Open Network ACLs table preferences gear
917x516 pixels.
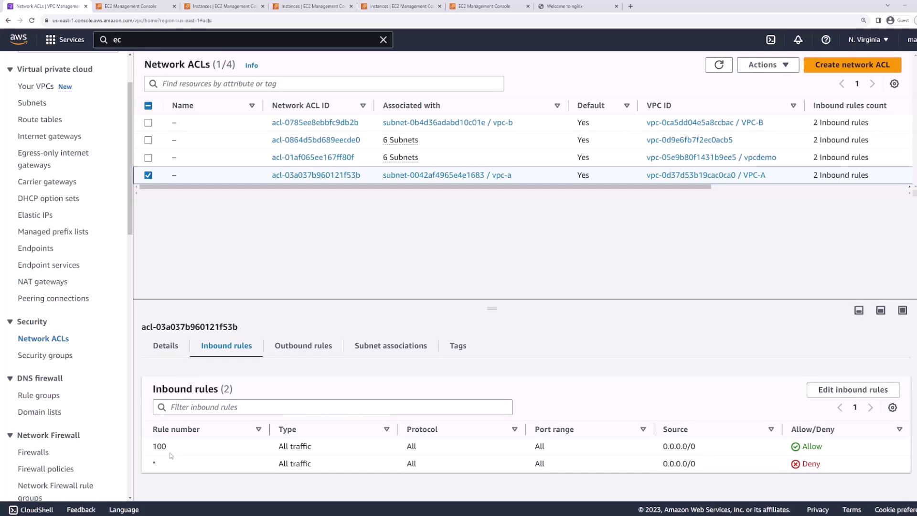point(895,84)
